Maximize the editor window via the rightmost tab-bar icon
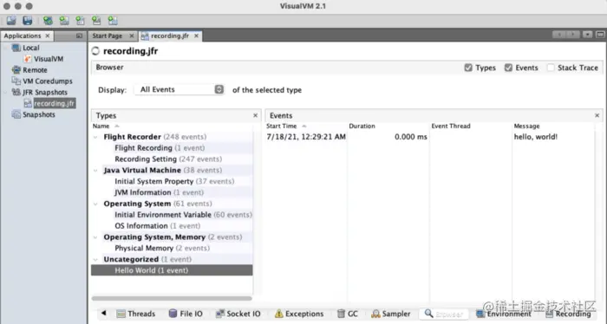Screen dimensions: 607x324 [x=600, y=35]
